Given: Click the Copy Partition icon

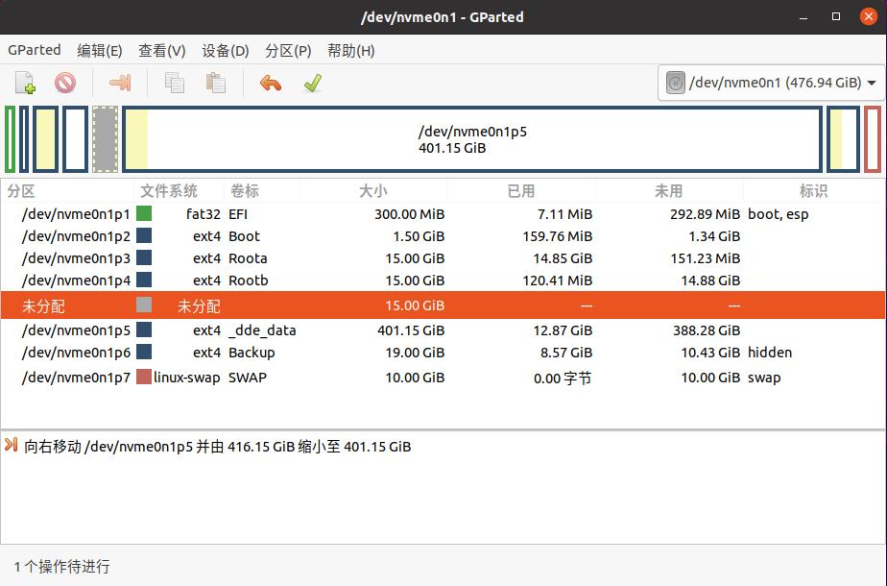Looking at the screenshot, I should click(x=175, y=83).
